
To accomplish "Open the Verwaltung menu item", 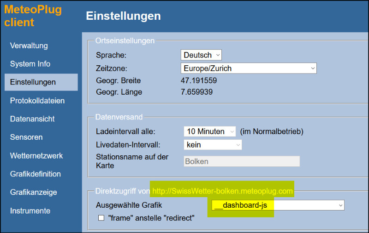I will pyautogui.click(x=29, y=45).
